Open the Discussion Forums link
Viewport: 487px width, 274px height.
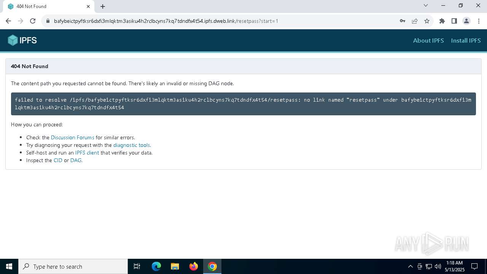72,137
